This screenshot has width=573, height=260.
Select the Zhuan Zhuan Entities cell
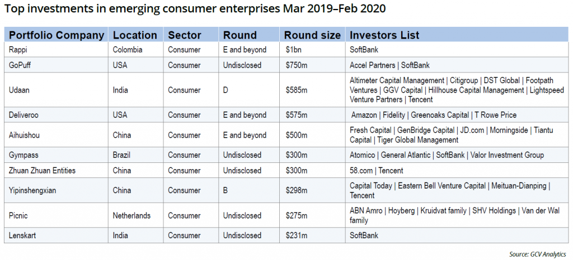[x=43, y=170]
